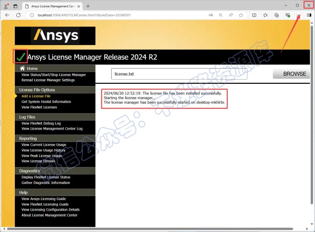Click the BROWSE button
Screen dimensions: 315x232
[291, 74]
